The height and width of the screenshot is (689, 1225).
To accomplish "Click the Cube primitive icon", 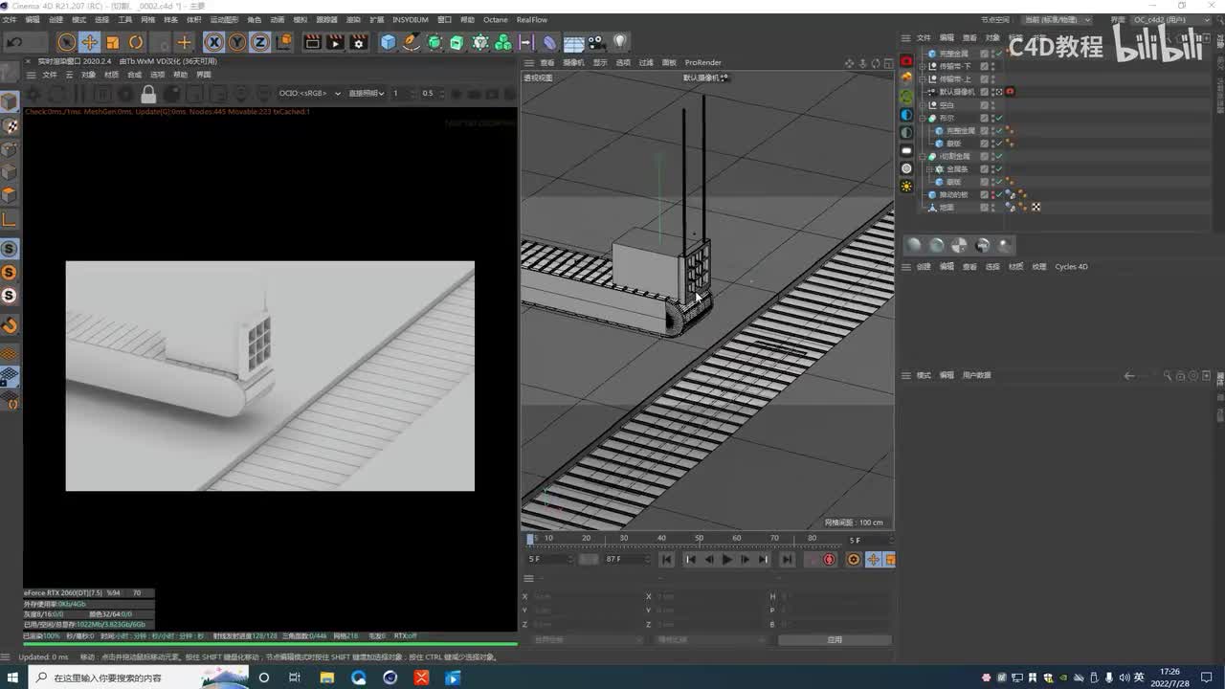I will (388, 42).
